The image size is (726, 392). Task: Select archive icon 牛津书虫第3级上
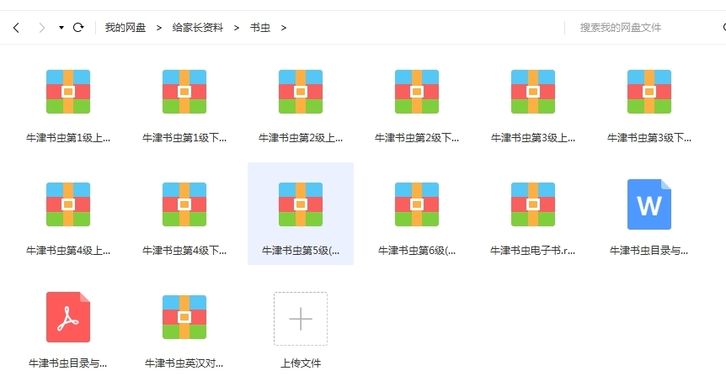point(533,92)
